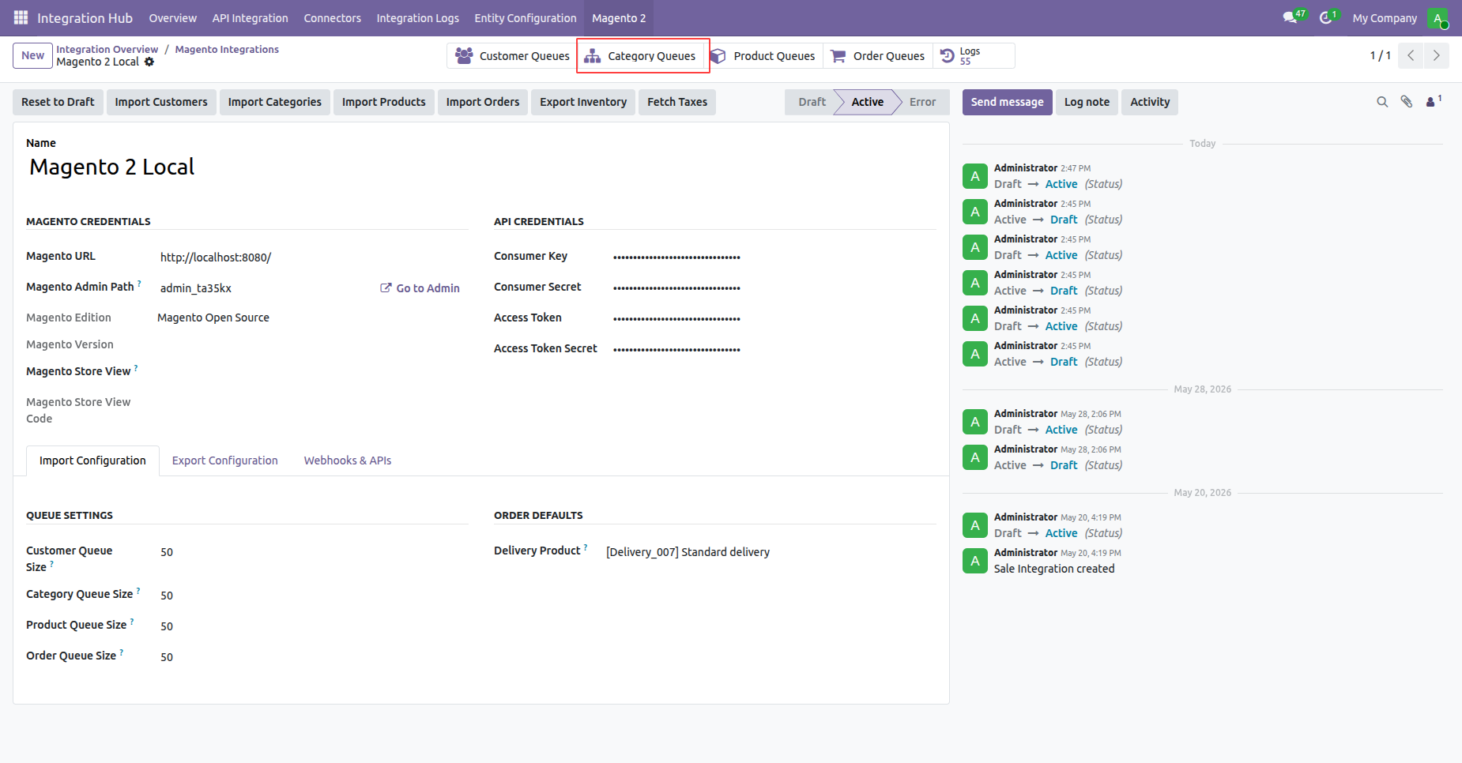Image resolution: width=1462 pixels, height=763 pixels.
Task: Click Reset to Draft button
Action: [x=58, y=102]
